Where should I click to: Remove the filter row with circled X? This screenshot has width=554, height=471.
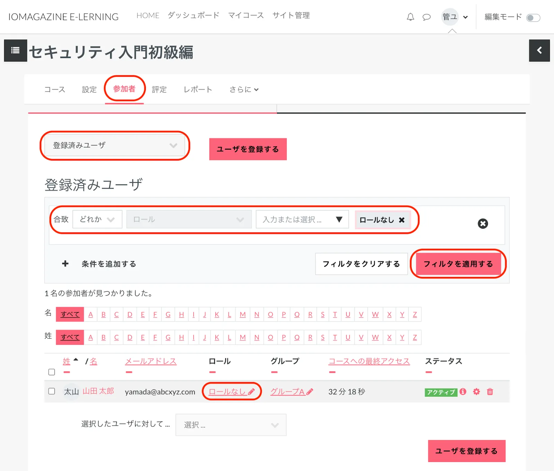coord(483,224)
